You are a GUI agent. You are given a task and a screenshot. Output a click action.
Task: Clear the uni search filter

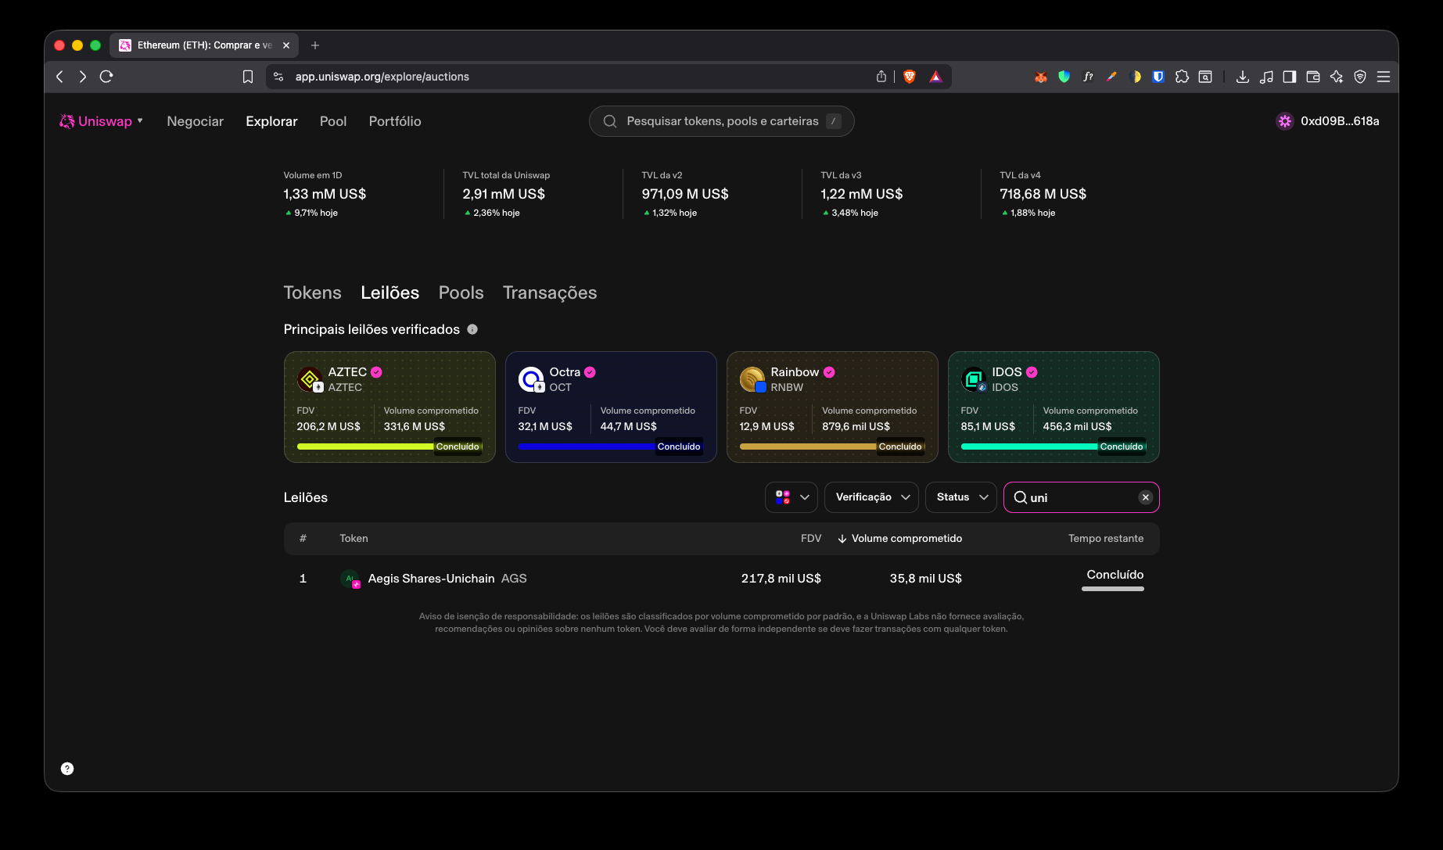[x=1145, y=497]
